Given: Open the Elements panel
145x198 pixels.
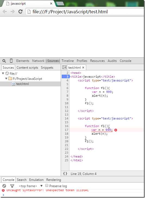Looking at the screenshot, I should [23, 61].
